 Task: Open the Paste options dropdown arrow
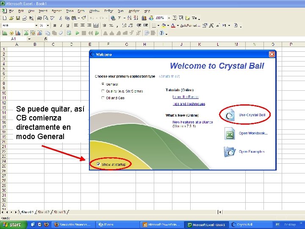coord(79,18)
